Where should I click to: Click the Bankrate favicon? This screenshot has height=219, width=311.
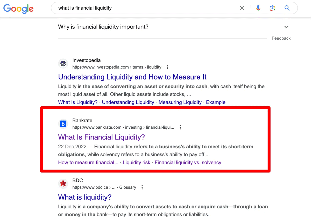[63, 124]
